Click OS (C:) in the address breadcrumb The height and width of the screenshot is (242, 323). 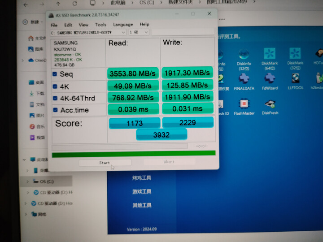[147, 3]
